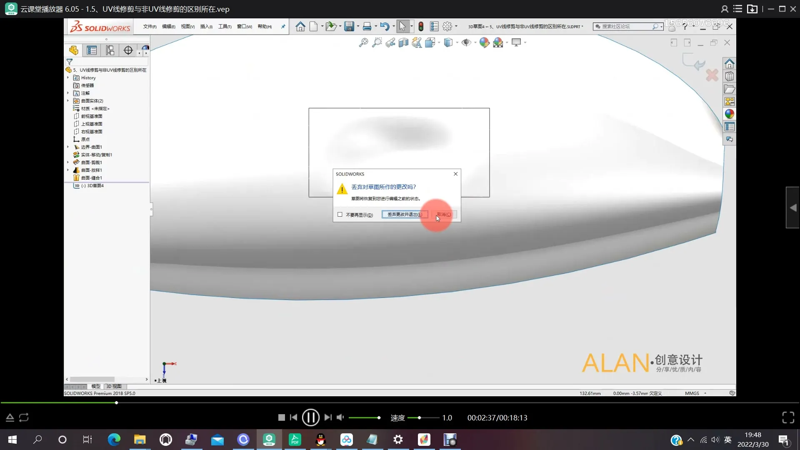The image size is (800, 450).
Task: Open the Options gear icon
Action: click(x=447, y=27)
